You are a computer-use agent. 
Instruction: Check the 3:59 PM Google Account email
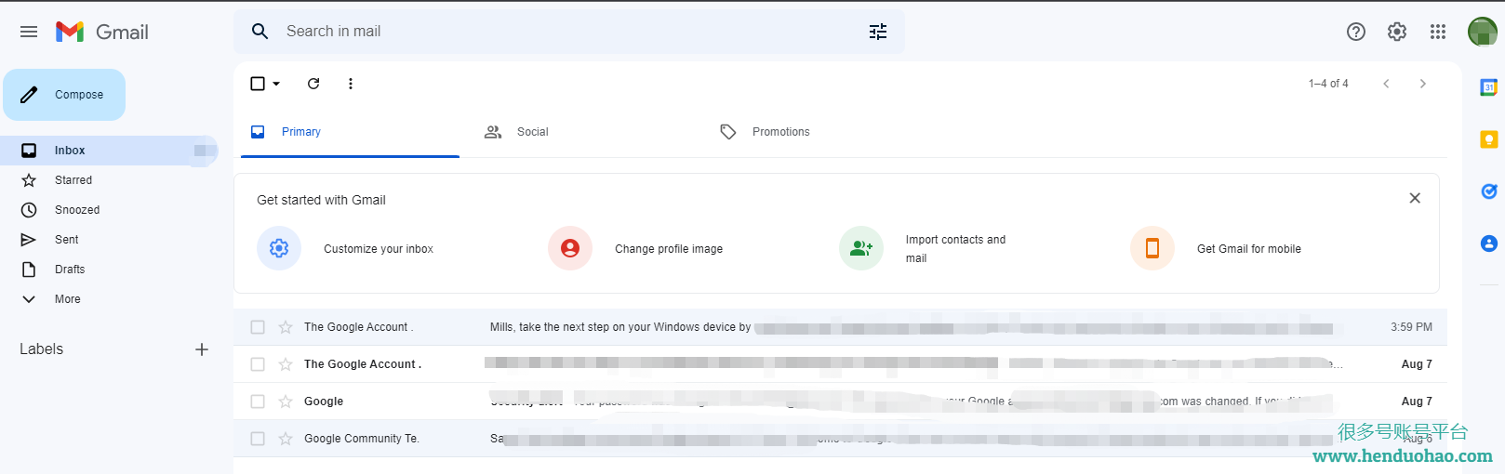point(258,327)
